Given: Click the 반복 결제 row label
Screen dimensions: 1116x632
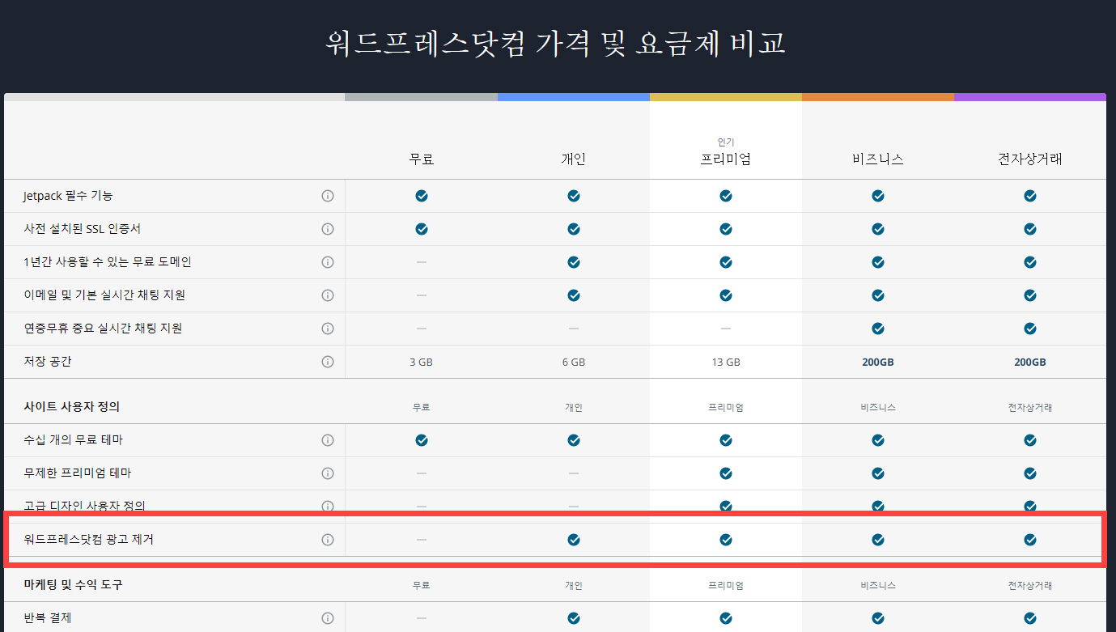Looking at the screenshot, I should click(x=48, y=618).
